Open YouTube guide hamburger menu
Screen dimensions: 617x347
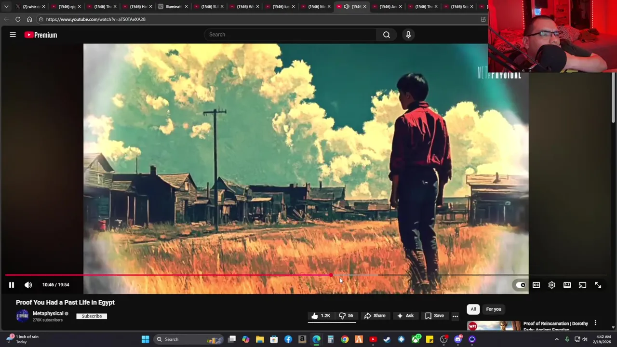click(13, 35)
